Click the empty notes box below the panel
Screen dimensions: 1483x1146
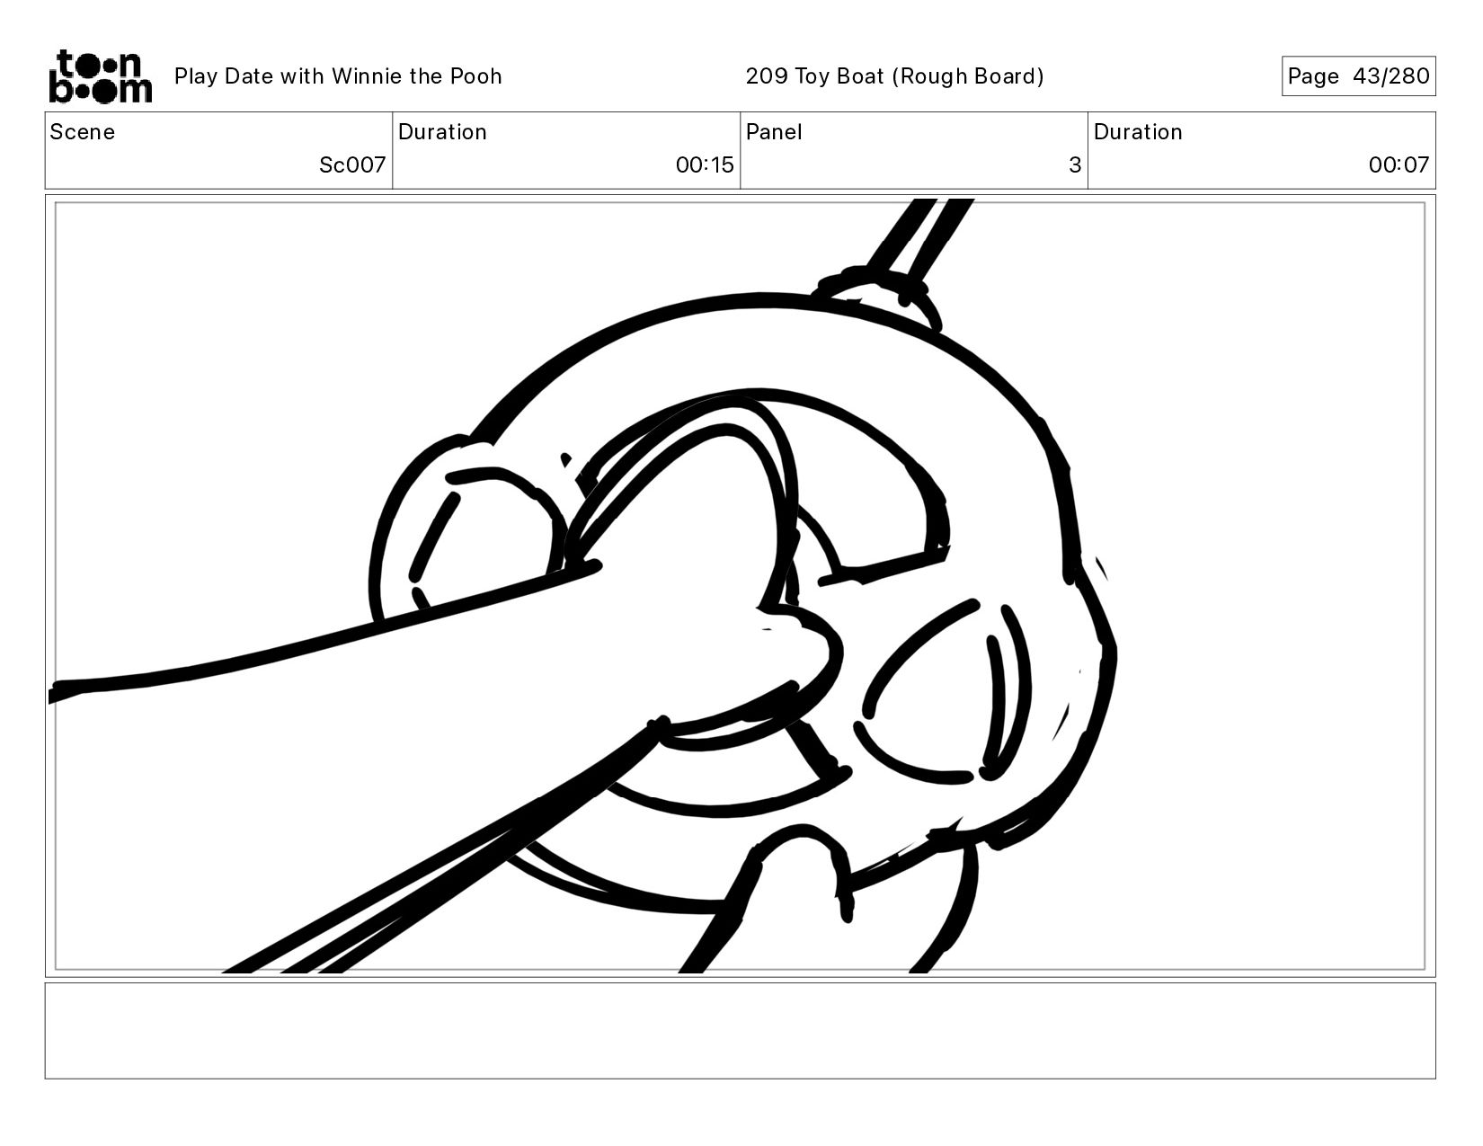741,1031
